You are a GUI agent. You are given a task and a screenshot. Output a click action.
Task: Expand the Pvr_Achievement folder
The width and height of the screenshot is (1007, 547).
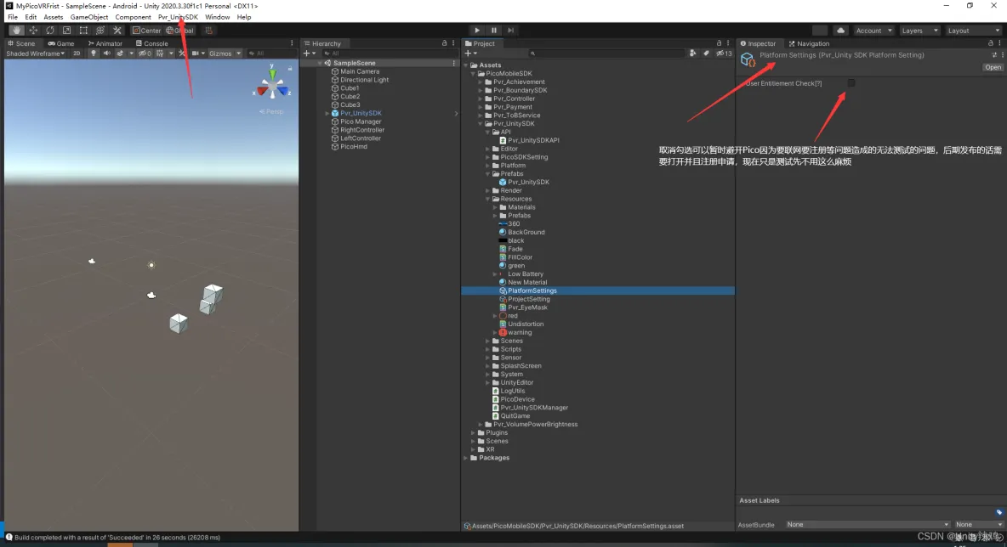[481, 82]
